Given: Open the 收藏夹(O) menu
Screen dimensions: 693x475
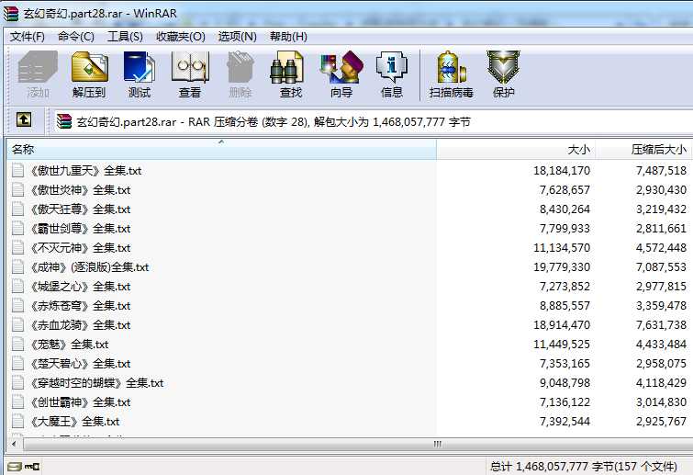Looking at the screenshot, I should 180,37.
